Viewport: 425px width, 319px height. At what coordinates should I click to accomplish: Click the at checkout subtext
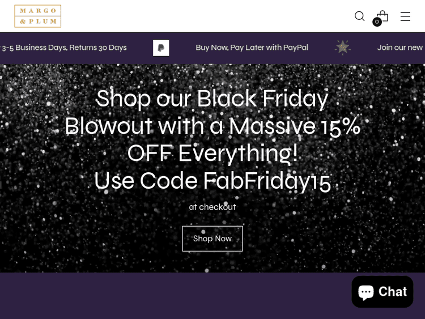pyautogui.click(x=212, y=207)
